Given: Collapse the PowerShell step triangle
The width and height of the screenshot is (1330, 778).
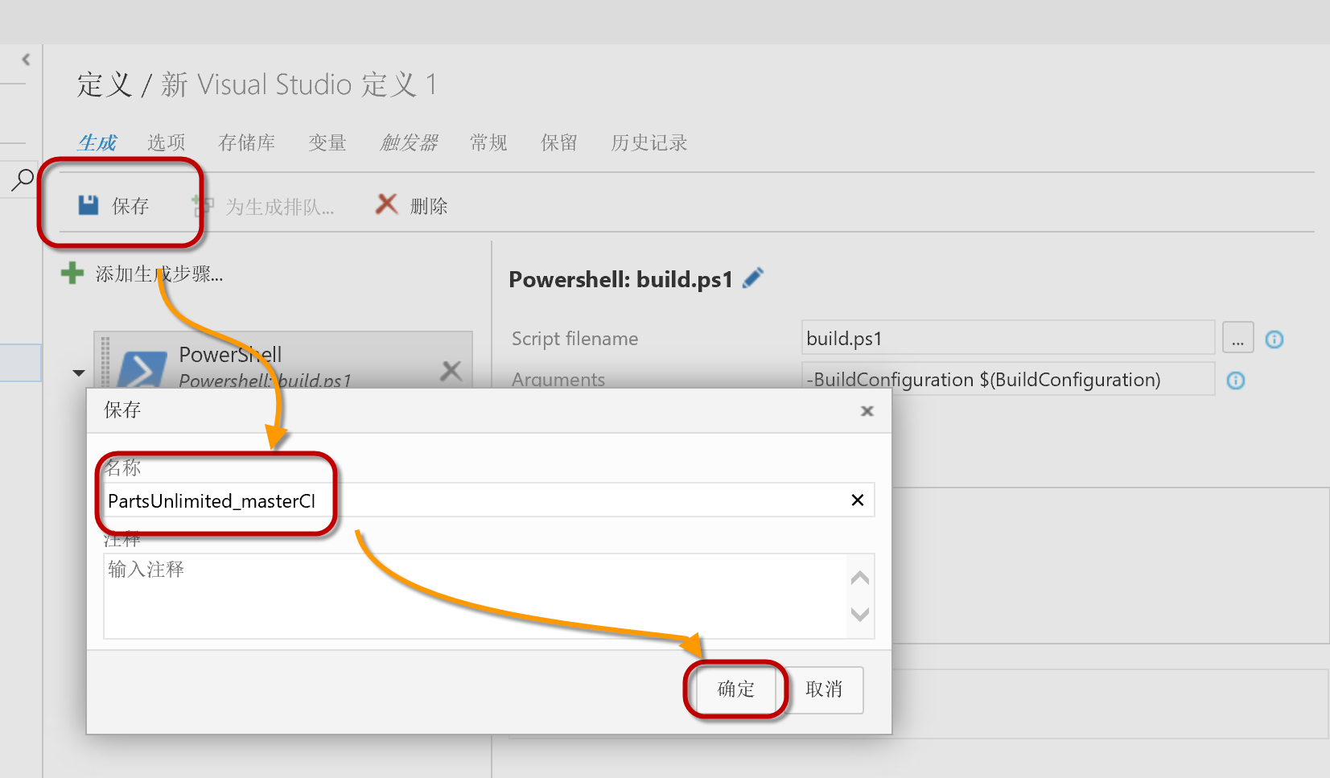Looking at the screenshot, I should pos(79,373).
